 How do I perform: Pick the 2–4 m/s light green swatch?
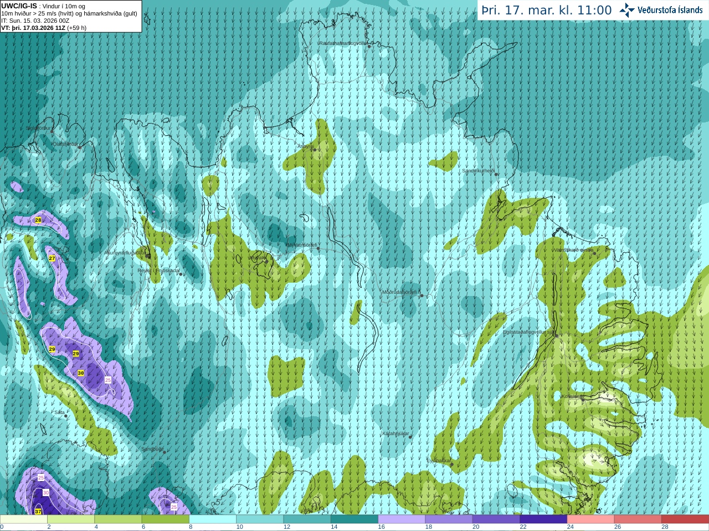pos(71,519)
